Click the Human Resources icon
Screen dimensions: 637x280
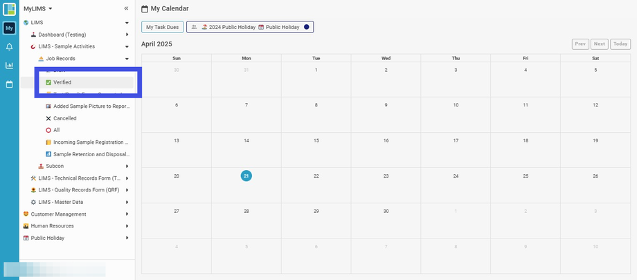[26, 226]
